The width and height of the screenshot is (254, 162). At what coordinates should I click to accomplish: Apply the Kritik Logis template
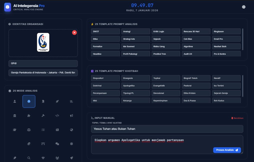pyautogui.click(x=166, y=31)
